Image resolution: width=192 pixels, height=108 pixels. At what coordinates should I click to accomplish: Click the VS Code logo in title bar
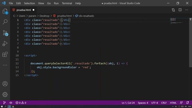(x=4, y=3)
